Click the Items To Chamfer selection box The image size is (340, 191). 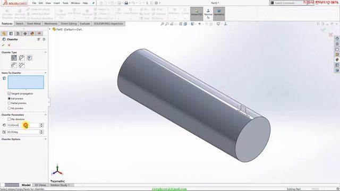[x=26, y=82]
